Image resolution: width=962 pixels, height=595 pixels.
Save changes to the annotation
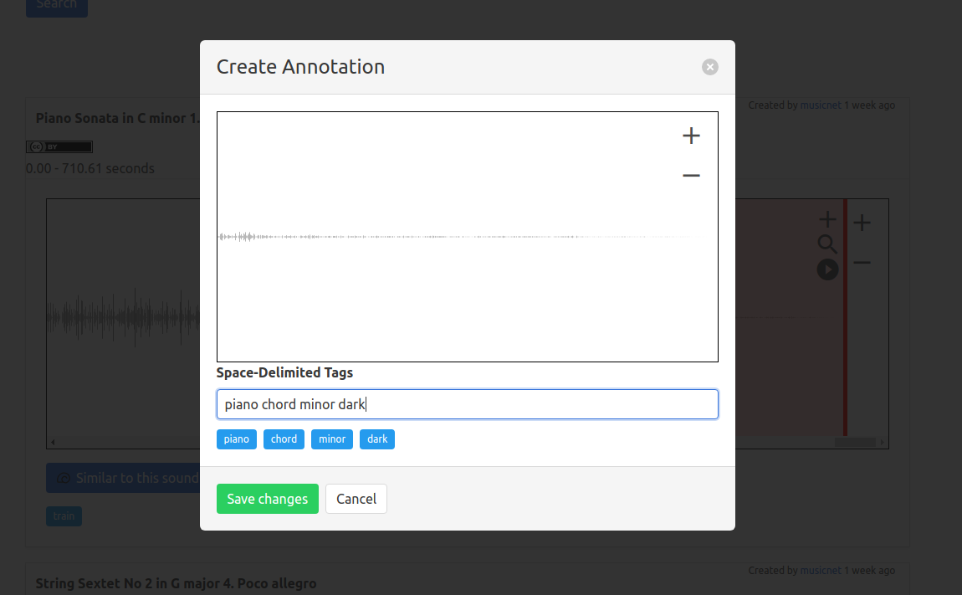pos(268,499)
